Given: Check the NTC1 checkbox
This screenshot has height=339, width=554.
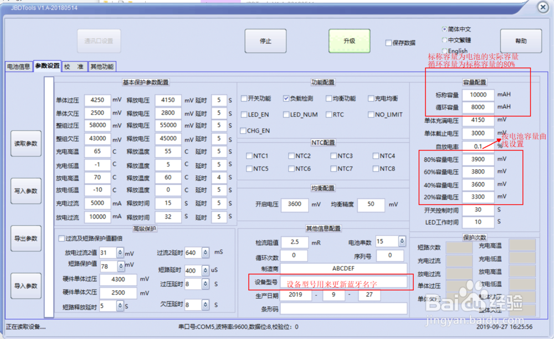Looking at the screenshot, I should coord(249,156).
